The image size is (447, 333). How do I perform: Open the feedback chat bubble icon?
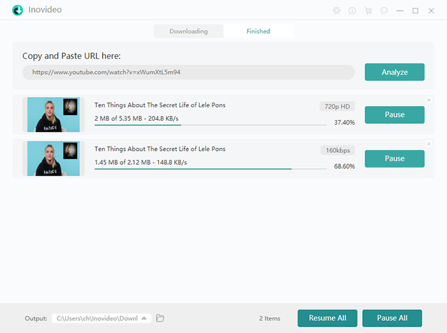point(384,11)
